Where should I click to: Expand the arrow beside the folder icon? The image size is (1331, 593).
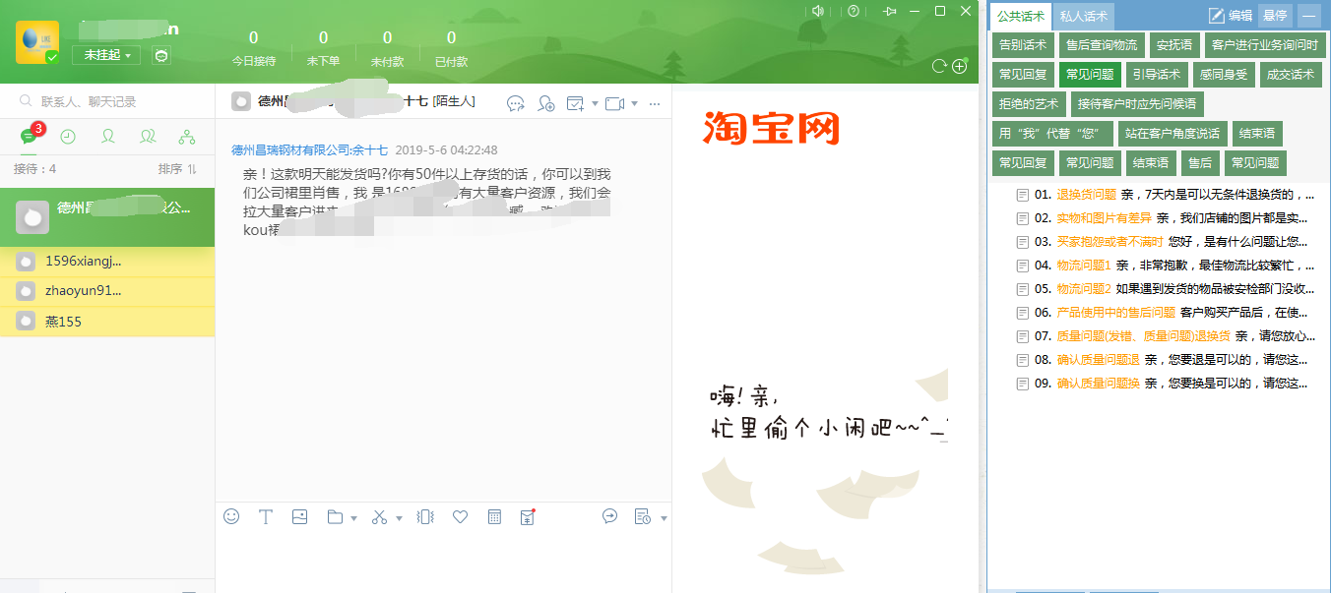tap(353, 517)
